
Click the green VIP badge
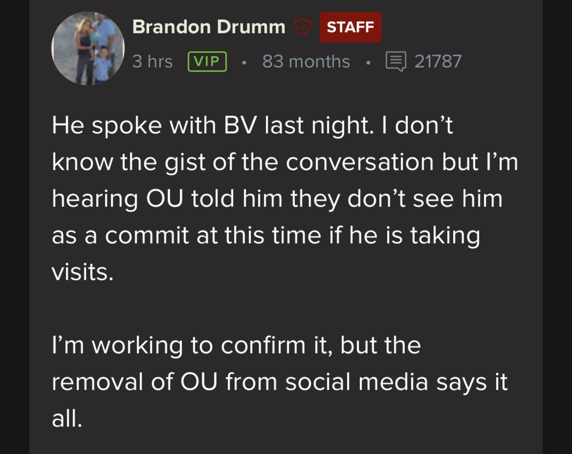(x=207, y=62)
